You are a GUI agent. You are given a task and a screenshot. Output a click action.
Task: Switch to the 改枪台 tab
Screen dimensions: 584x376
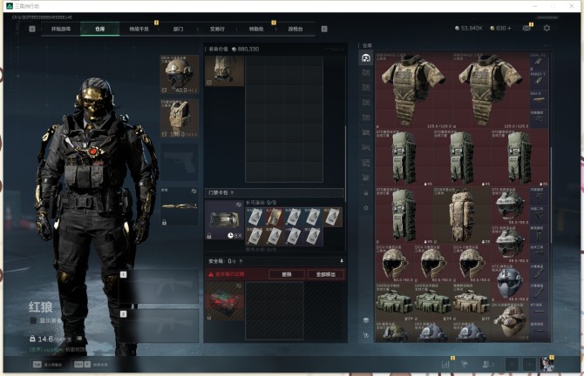[295, 29]
